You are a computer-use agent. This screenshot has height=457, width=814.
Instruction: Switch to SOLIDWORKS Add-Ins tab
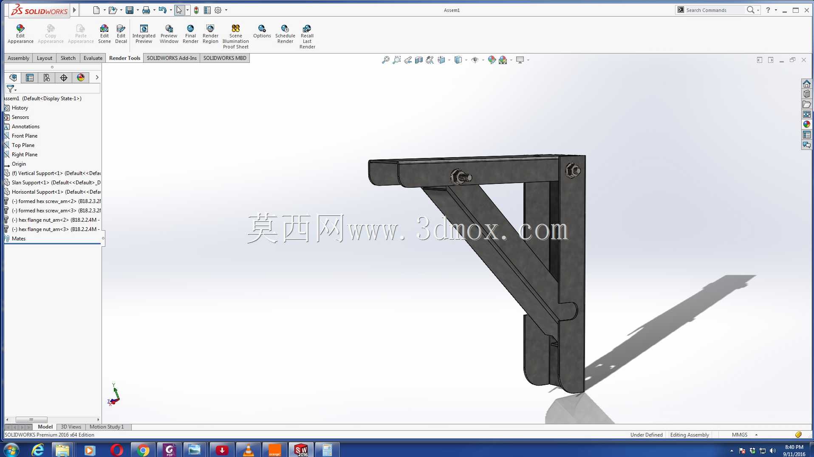[172, 58]
